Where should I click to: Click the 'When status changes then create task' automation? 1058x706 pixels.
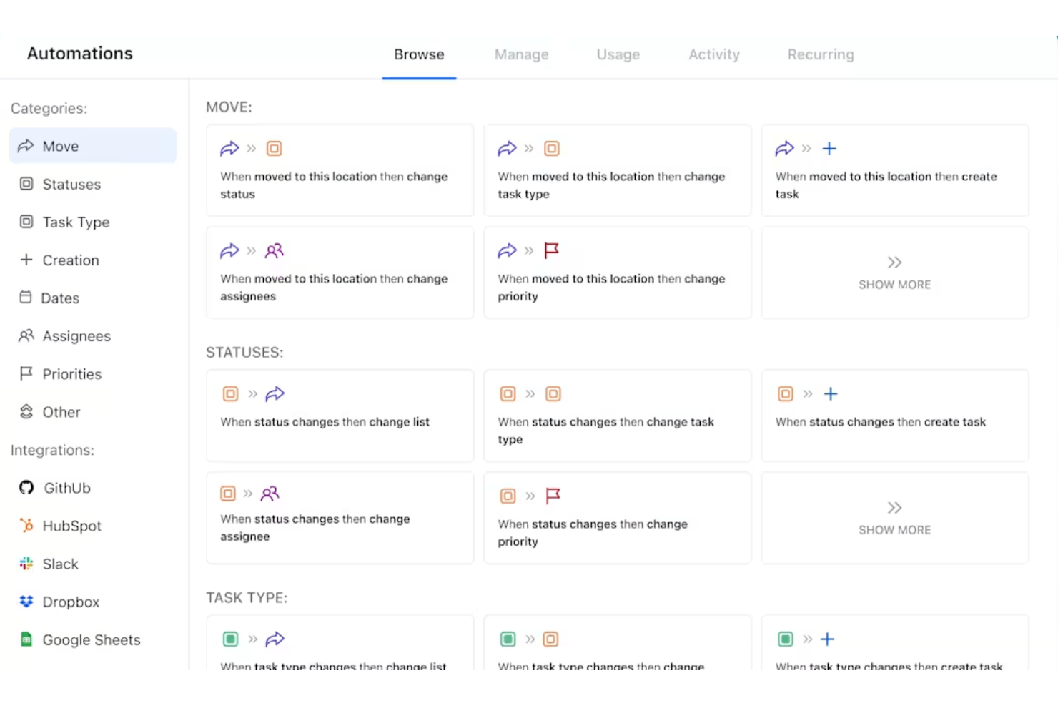894,416
